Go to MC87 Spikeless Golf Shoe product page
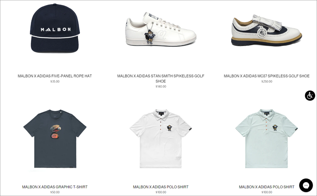This screenshot has width=317, height=196. click(267, 76)
